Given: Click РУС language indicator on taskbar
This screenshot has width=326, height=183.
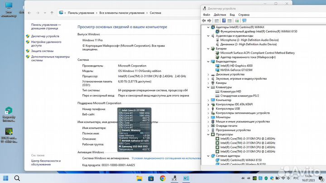Looking at the screenshot, I should click(296, 178).
